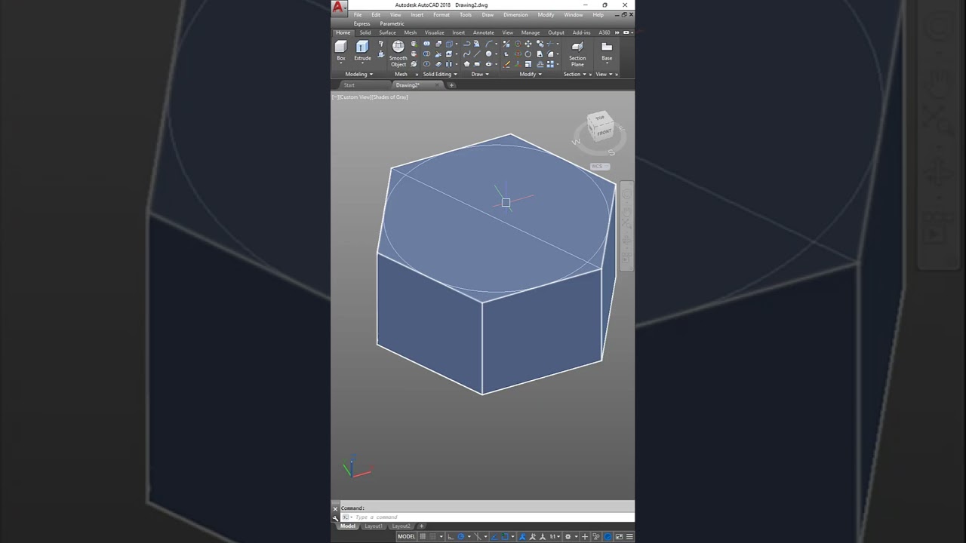Click the Base view tool
This screenshot has height=543, width=966.
(x=607, y=50)
